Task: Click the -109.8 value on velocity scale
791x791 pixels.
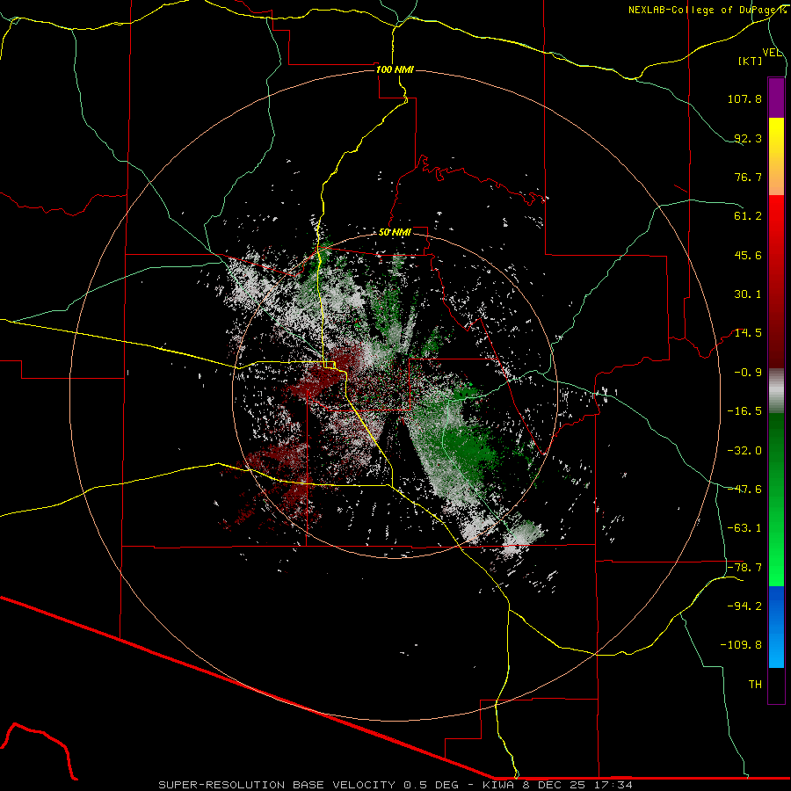Action: [741, 645]
